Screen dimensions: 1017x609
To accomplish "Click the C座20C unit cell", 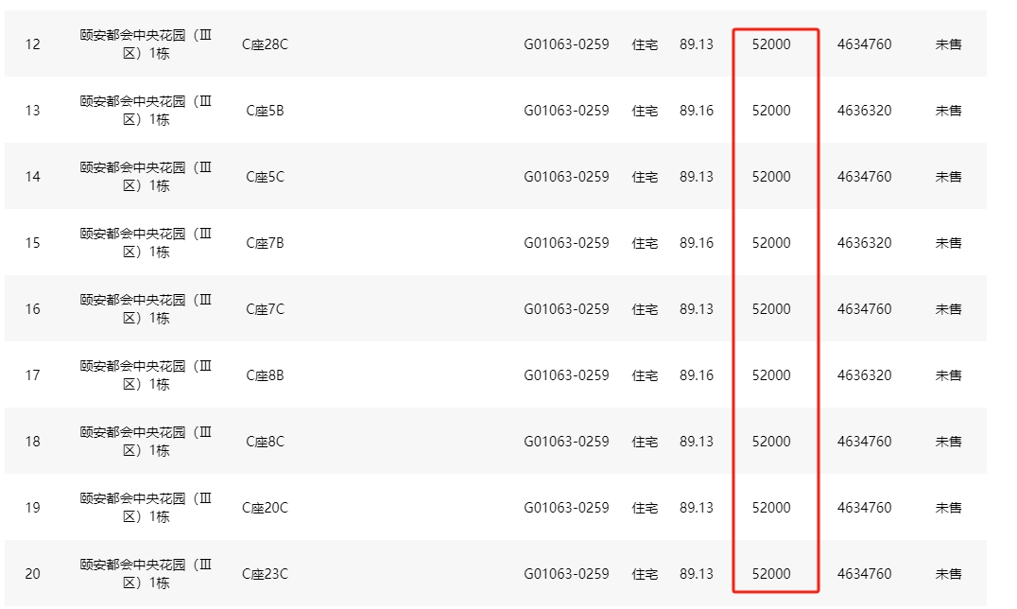I will pyautogui.click(x=265, y=508).
